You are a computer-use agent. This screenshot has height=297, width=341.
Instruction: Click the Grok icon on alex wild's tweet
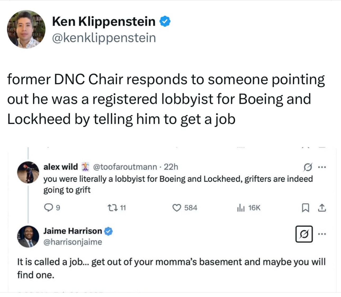point(307,167)
